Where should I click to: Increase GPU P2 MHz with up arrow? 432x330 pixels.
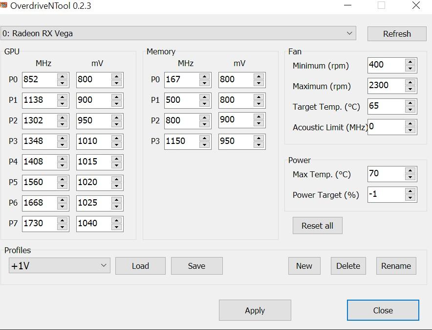[63, 118]
